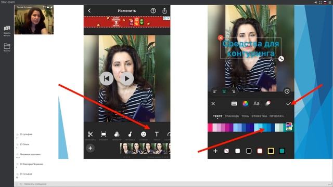Delete the text box with red X
Screen dimensions: 333x187
[221, 38]
